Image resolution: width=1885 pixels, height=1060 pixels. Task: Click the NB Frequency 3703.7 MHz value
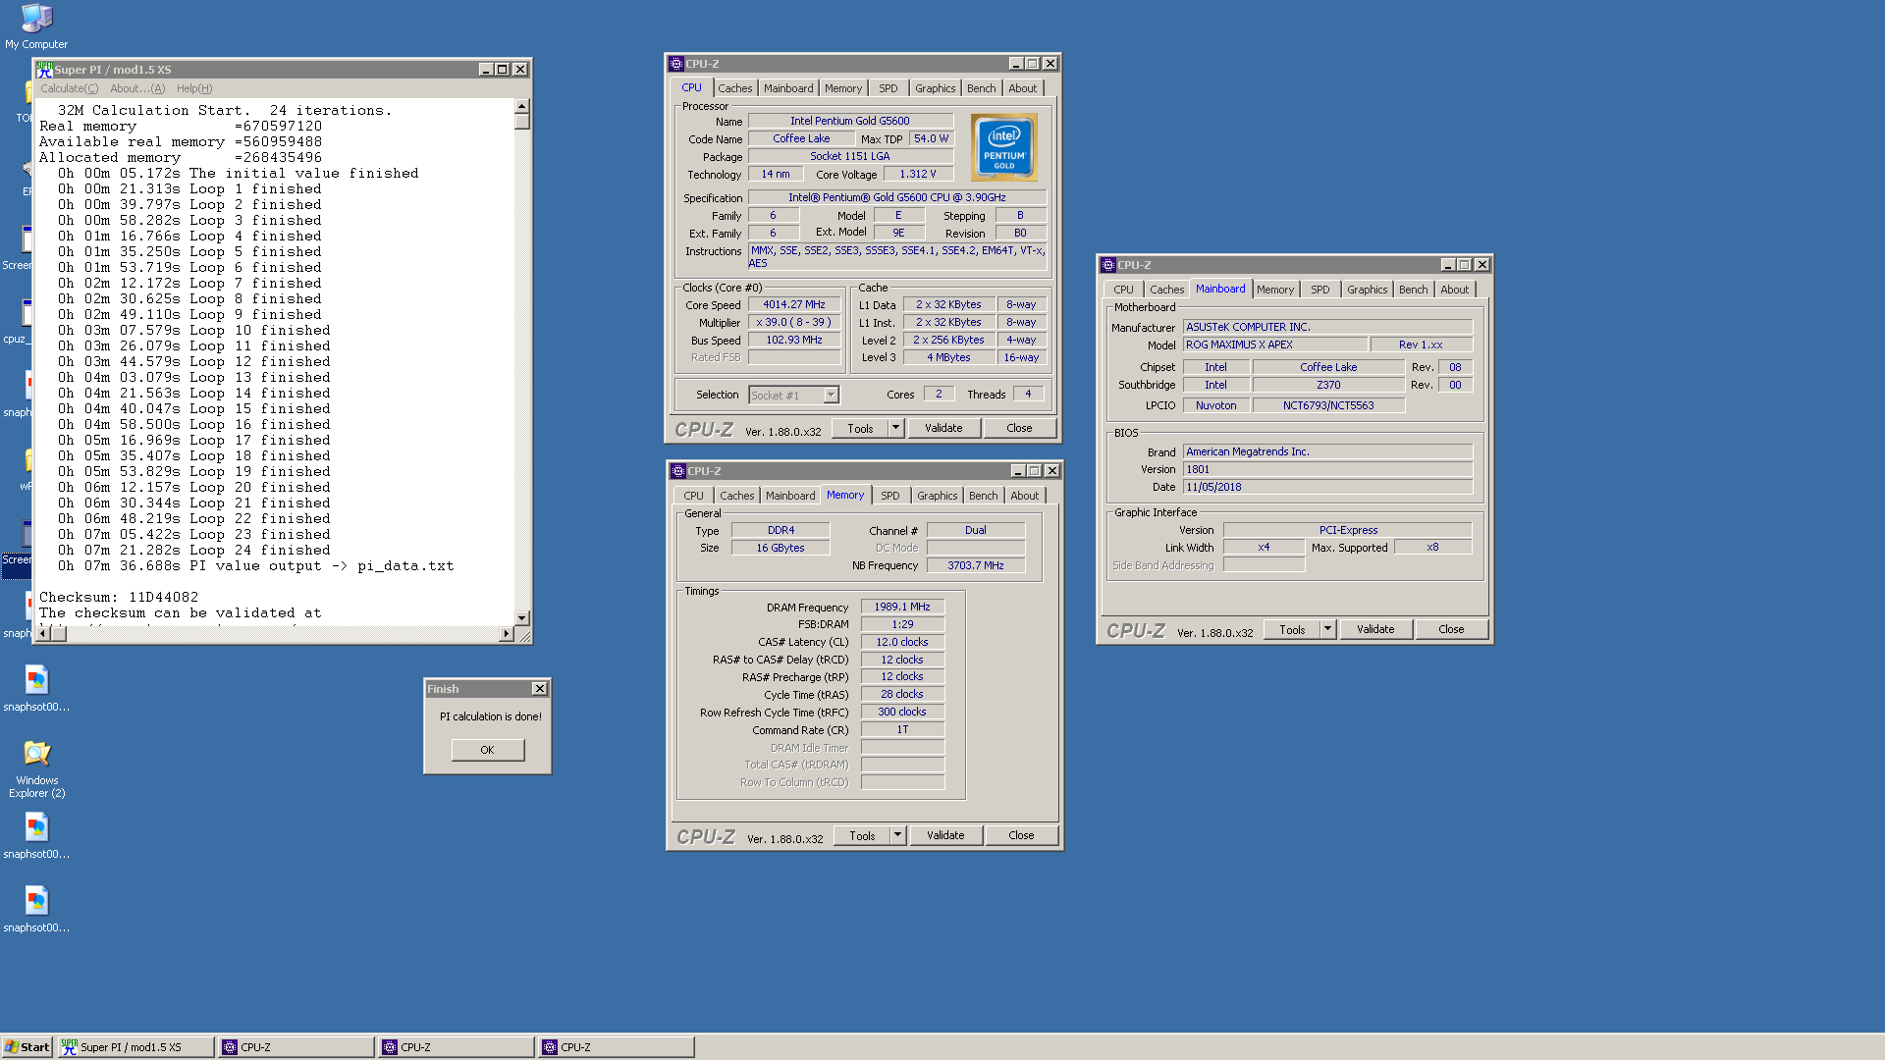pos(976,565)
